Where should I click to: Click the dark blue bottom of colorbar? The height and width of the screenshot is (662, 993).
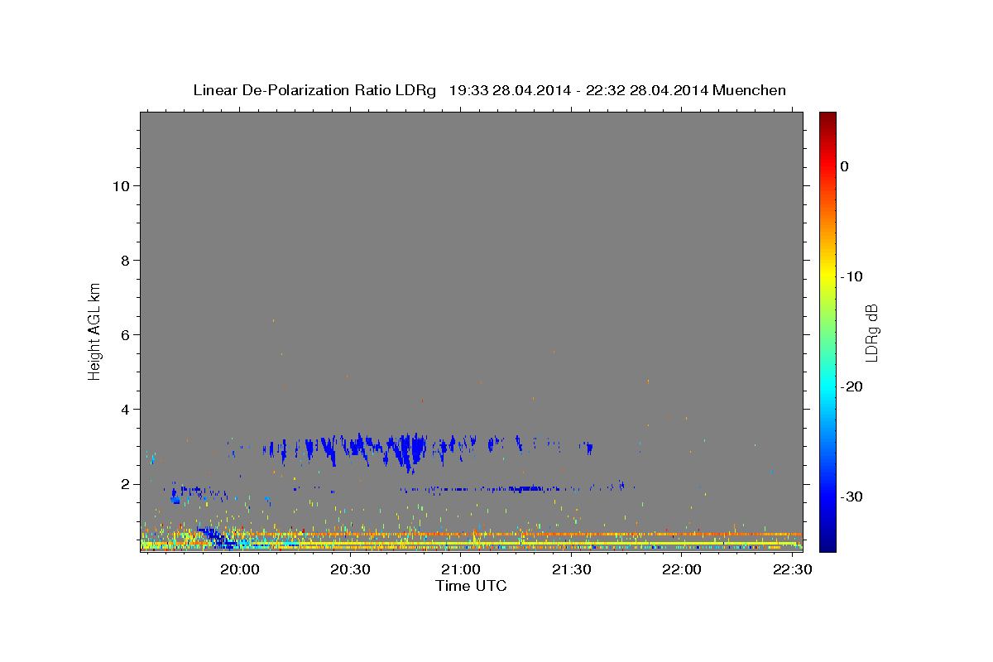click(827, 542)
